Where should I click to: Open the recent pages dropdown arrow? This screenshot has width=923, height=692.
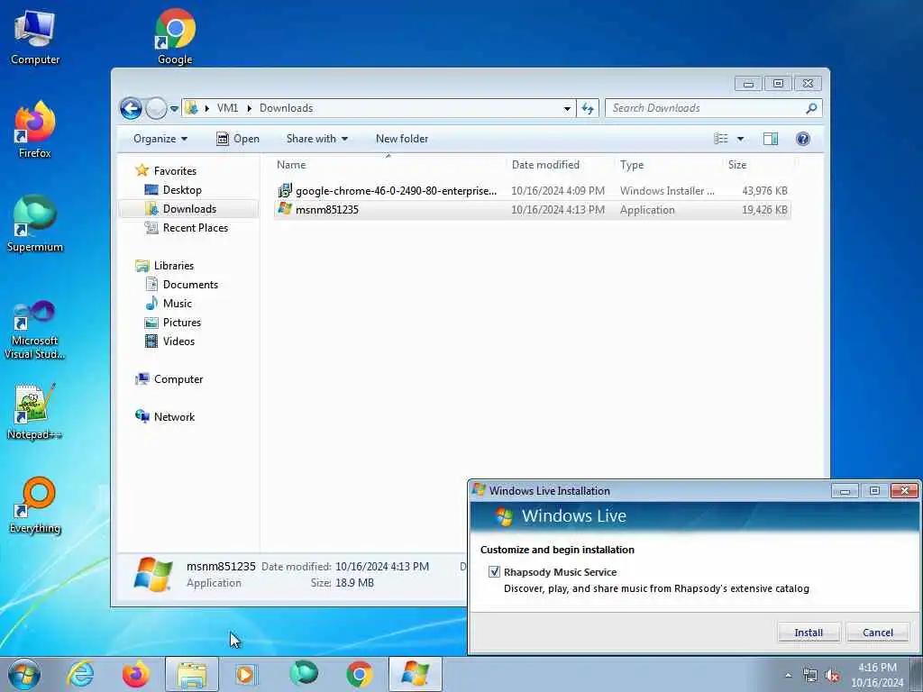[x=174, y=109]
